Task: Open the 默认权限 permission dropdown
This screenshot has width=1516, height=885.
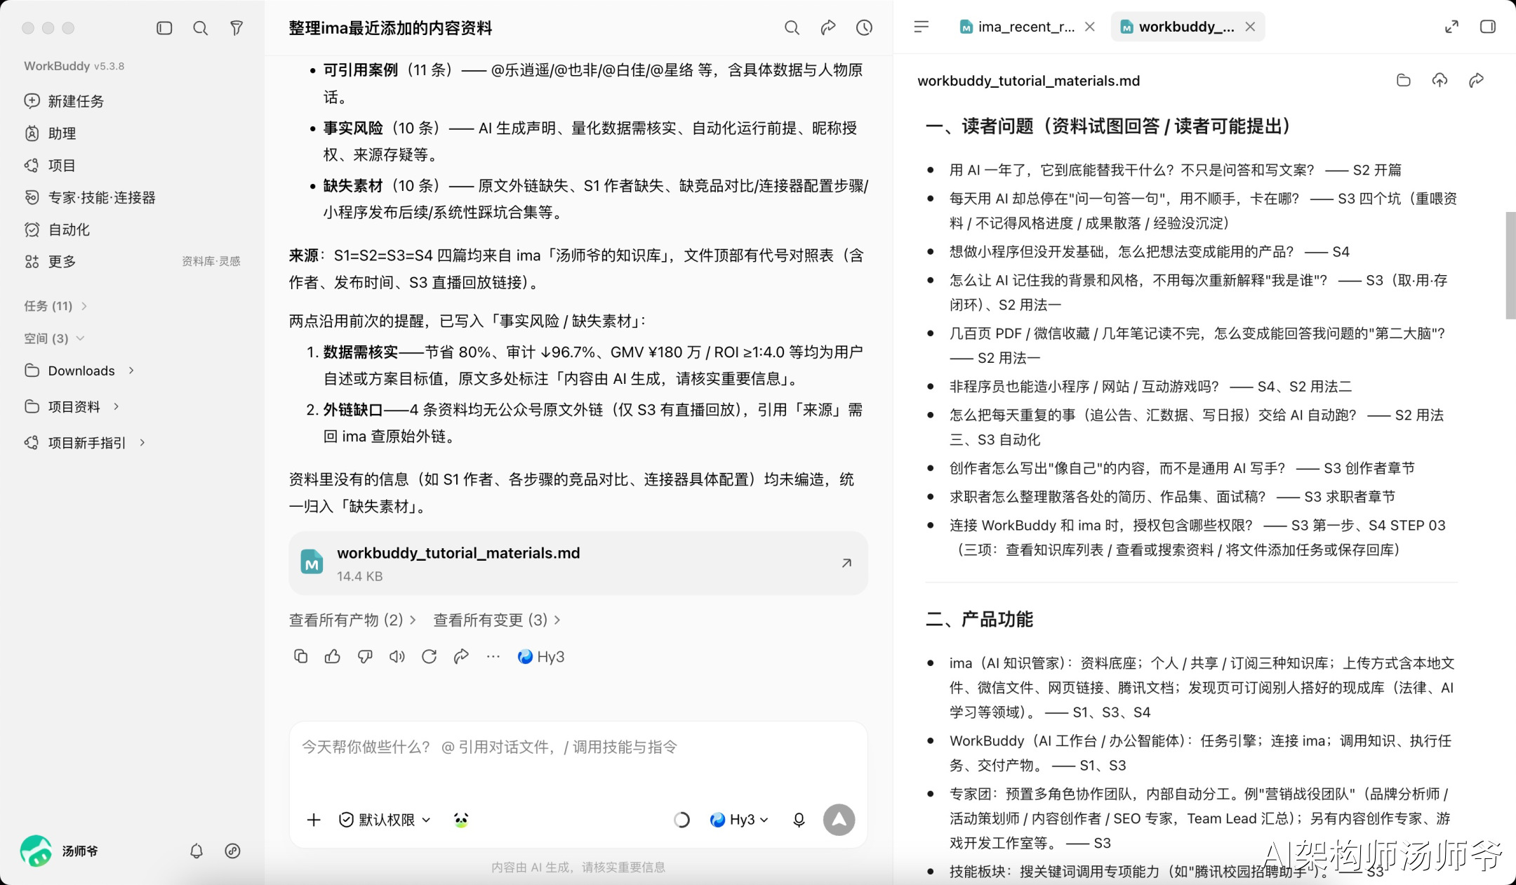Action: point(385,820)
